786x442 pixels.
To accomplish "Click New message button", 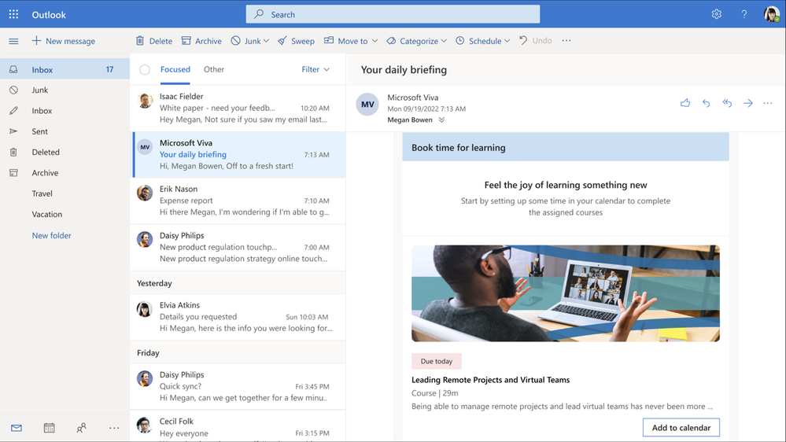I will click(x=63, y=41).
